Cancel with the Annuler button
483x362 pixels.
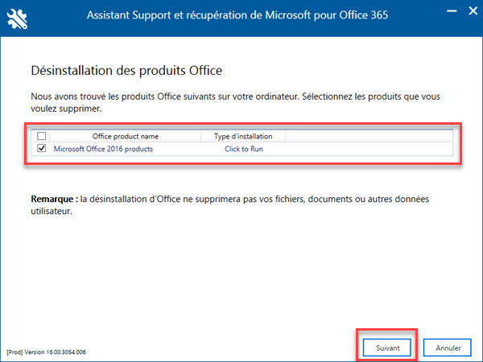pos(448,348)
